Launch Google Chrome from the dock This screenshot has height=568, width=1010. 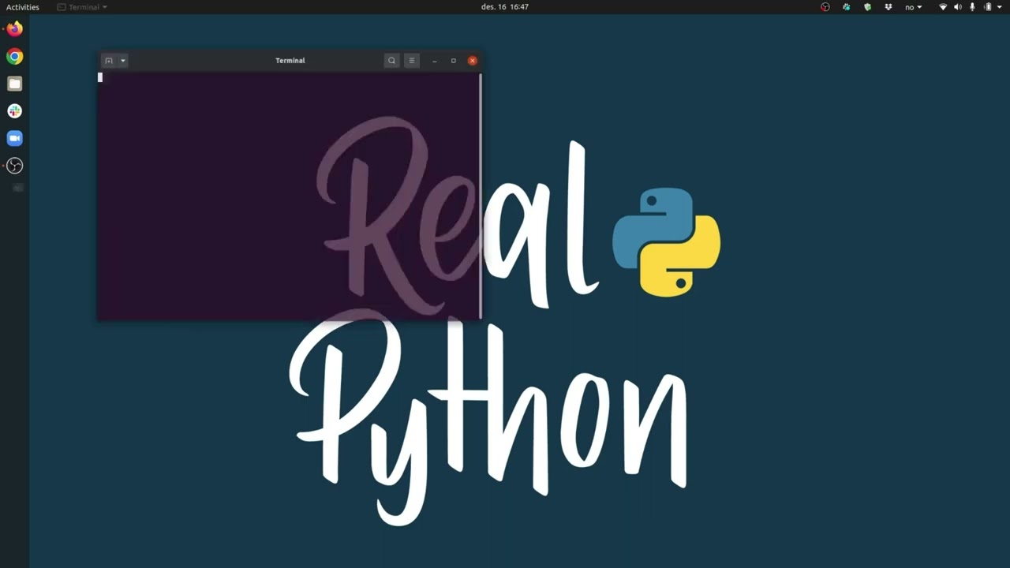(x=14, y=57)
